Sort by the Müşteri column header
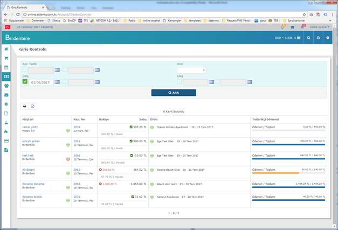338x230 pixels. click(28, 119)
